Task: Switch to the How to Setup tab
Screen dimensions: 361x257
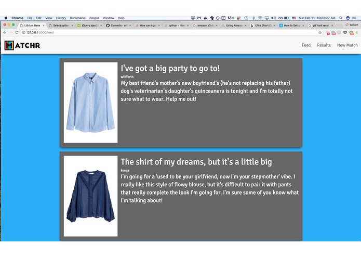Action: point(292,25)
